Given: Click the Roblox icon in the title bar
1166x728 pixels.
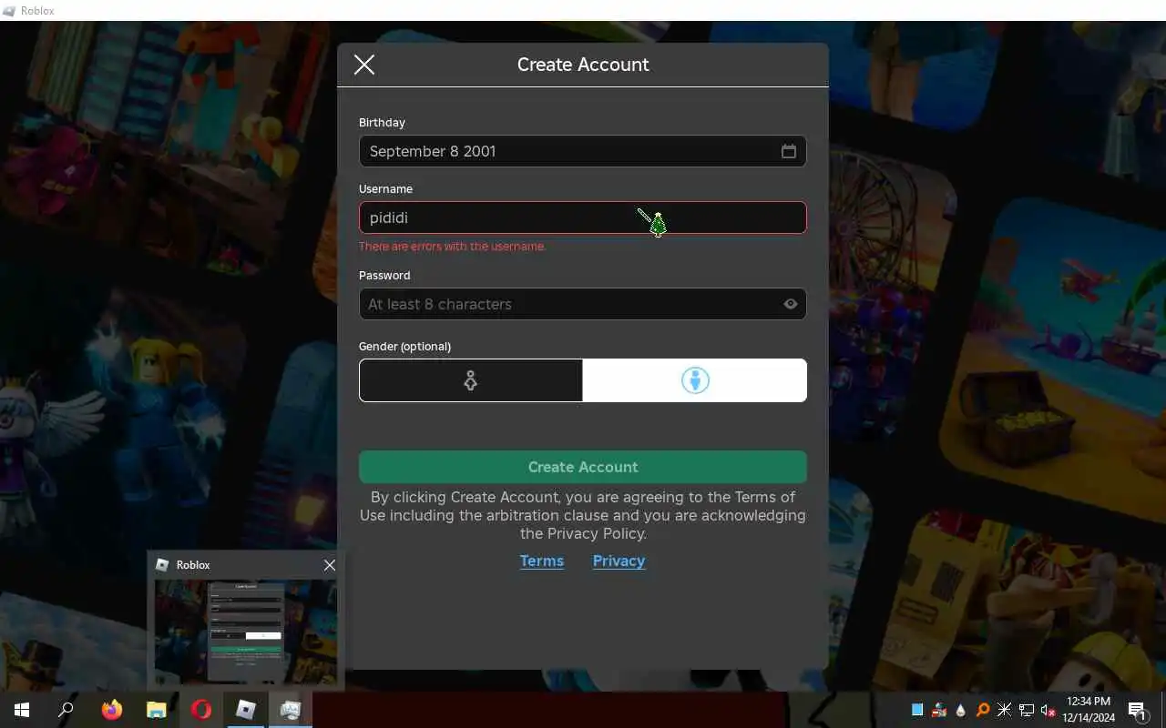Looking at the screenshot, I should [10, 11].
